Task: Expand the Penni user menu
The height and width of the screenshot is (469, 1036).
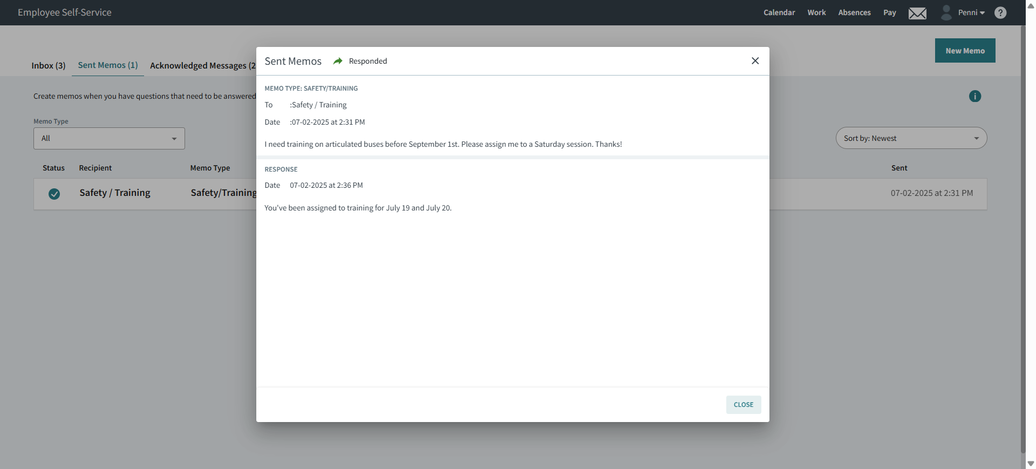Action: 971,12
